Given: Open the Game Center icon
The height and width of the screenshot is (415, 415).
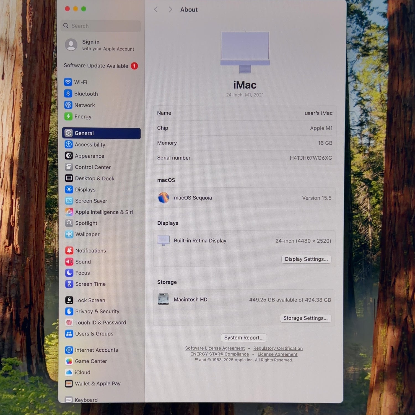Looking at the screenshot, I should click(69, 361).
